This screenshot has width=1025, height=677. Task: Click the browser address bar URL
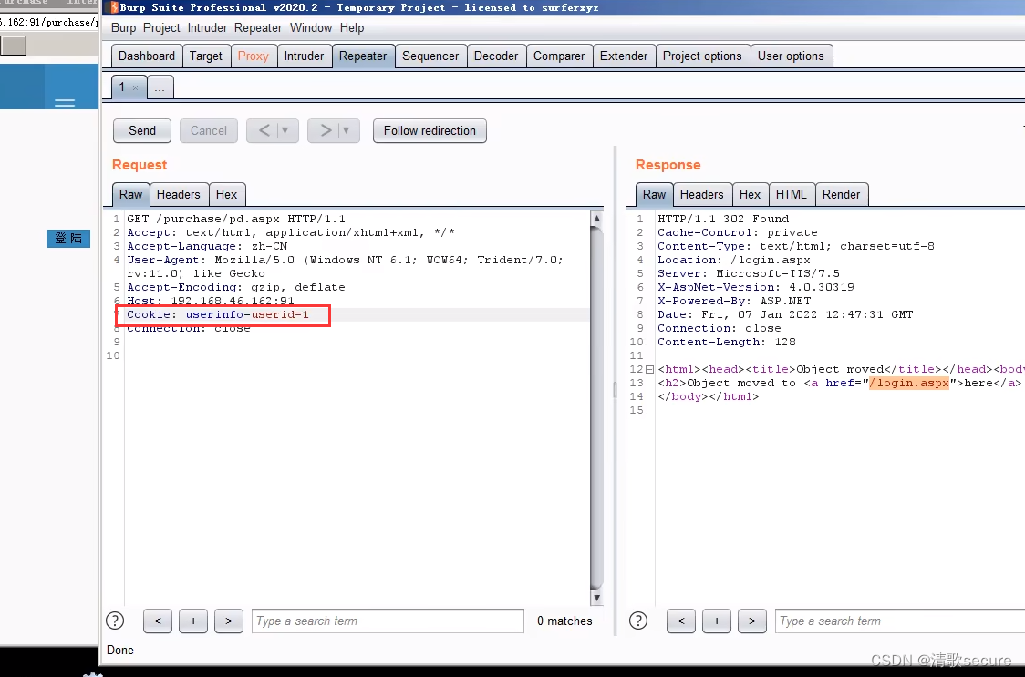pos(49,22)
